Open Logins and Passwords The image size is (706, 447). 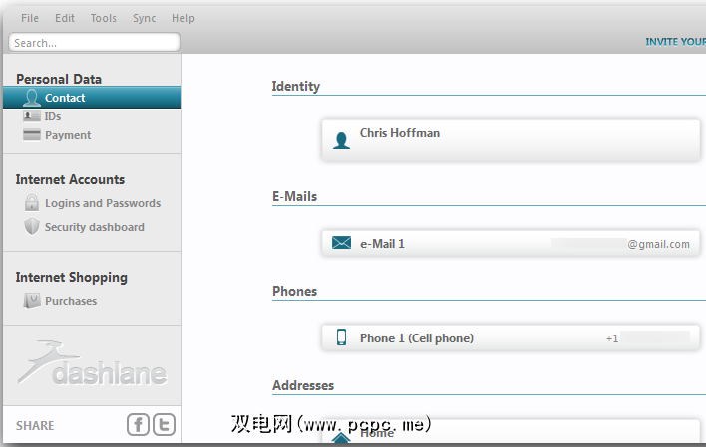103,203
